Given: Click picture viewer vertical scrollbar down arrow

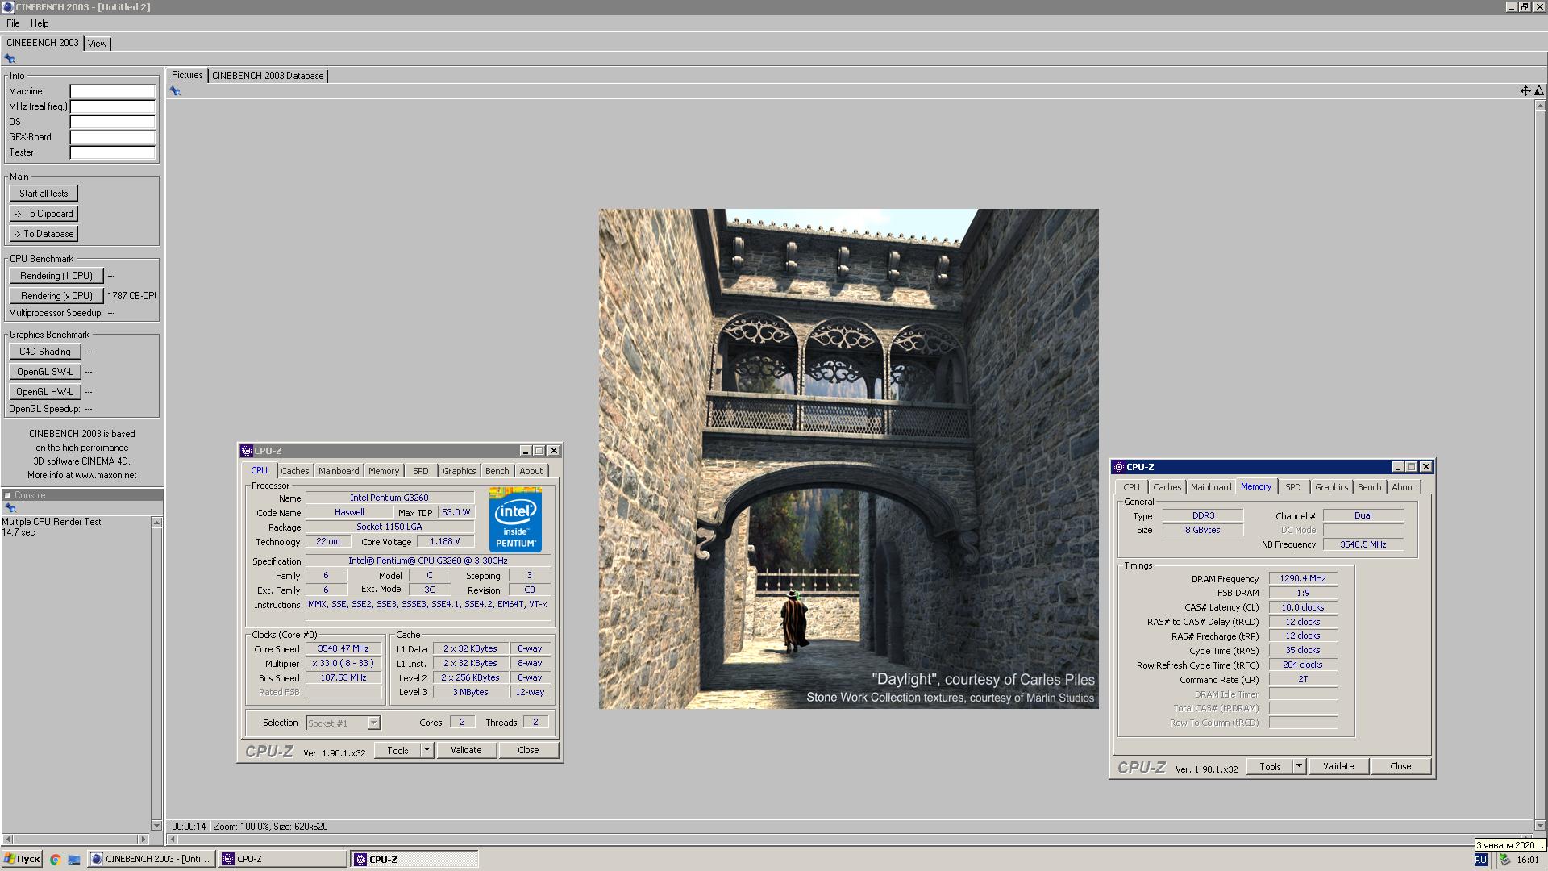Looking at the screenshot, I should (x=1540, y=826).
